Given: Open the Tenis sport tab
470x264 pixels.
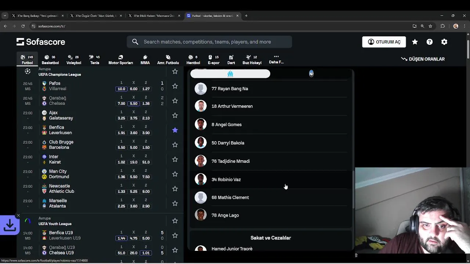Looking at the screenshot, I should pyautogui.click(x=95, y=60).
